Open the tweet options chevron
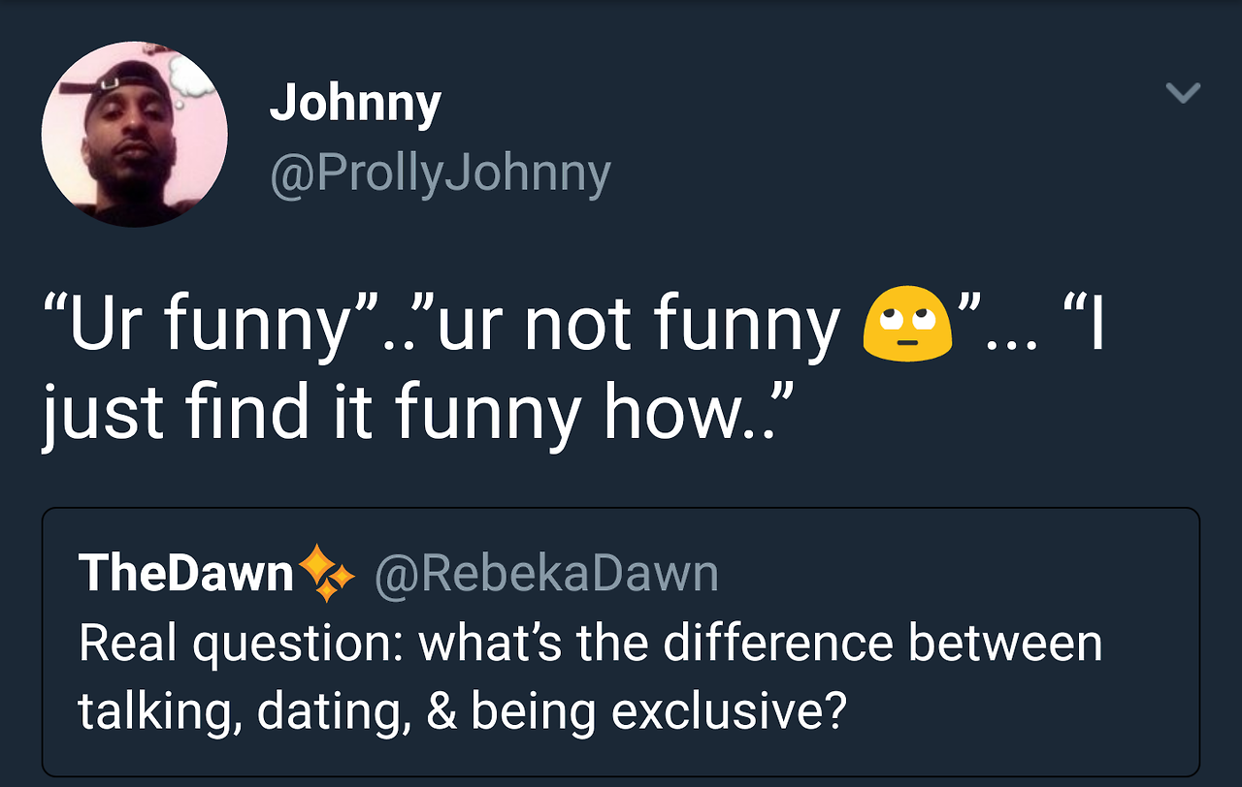Viewport: 1242px width, 787px height. point(1183,93)
